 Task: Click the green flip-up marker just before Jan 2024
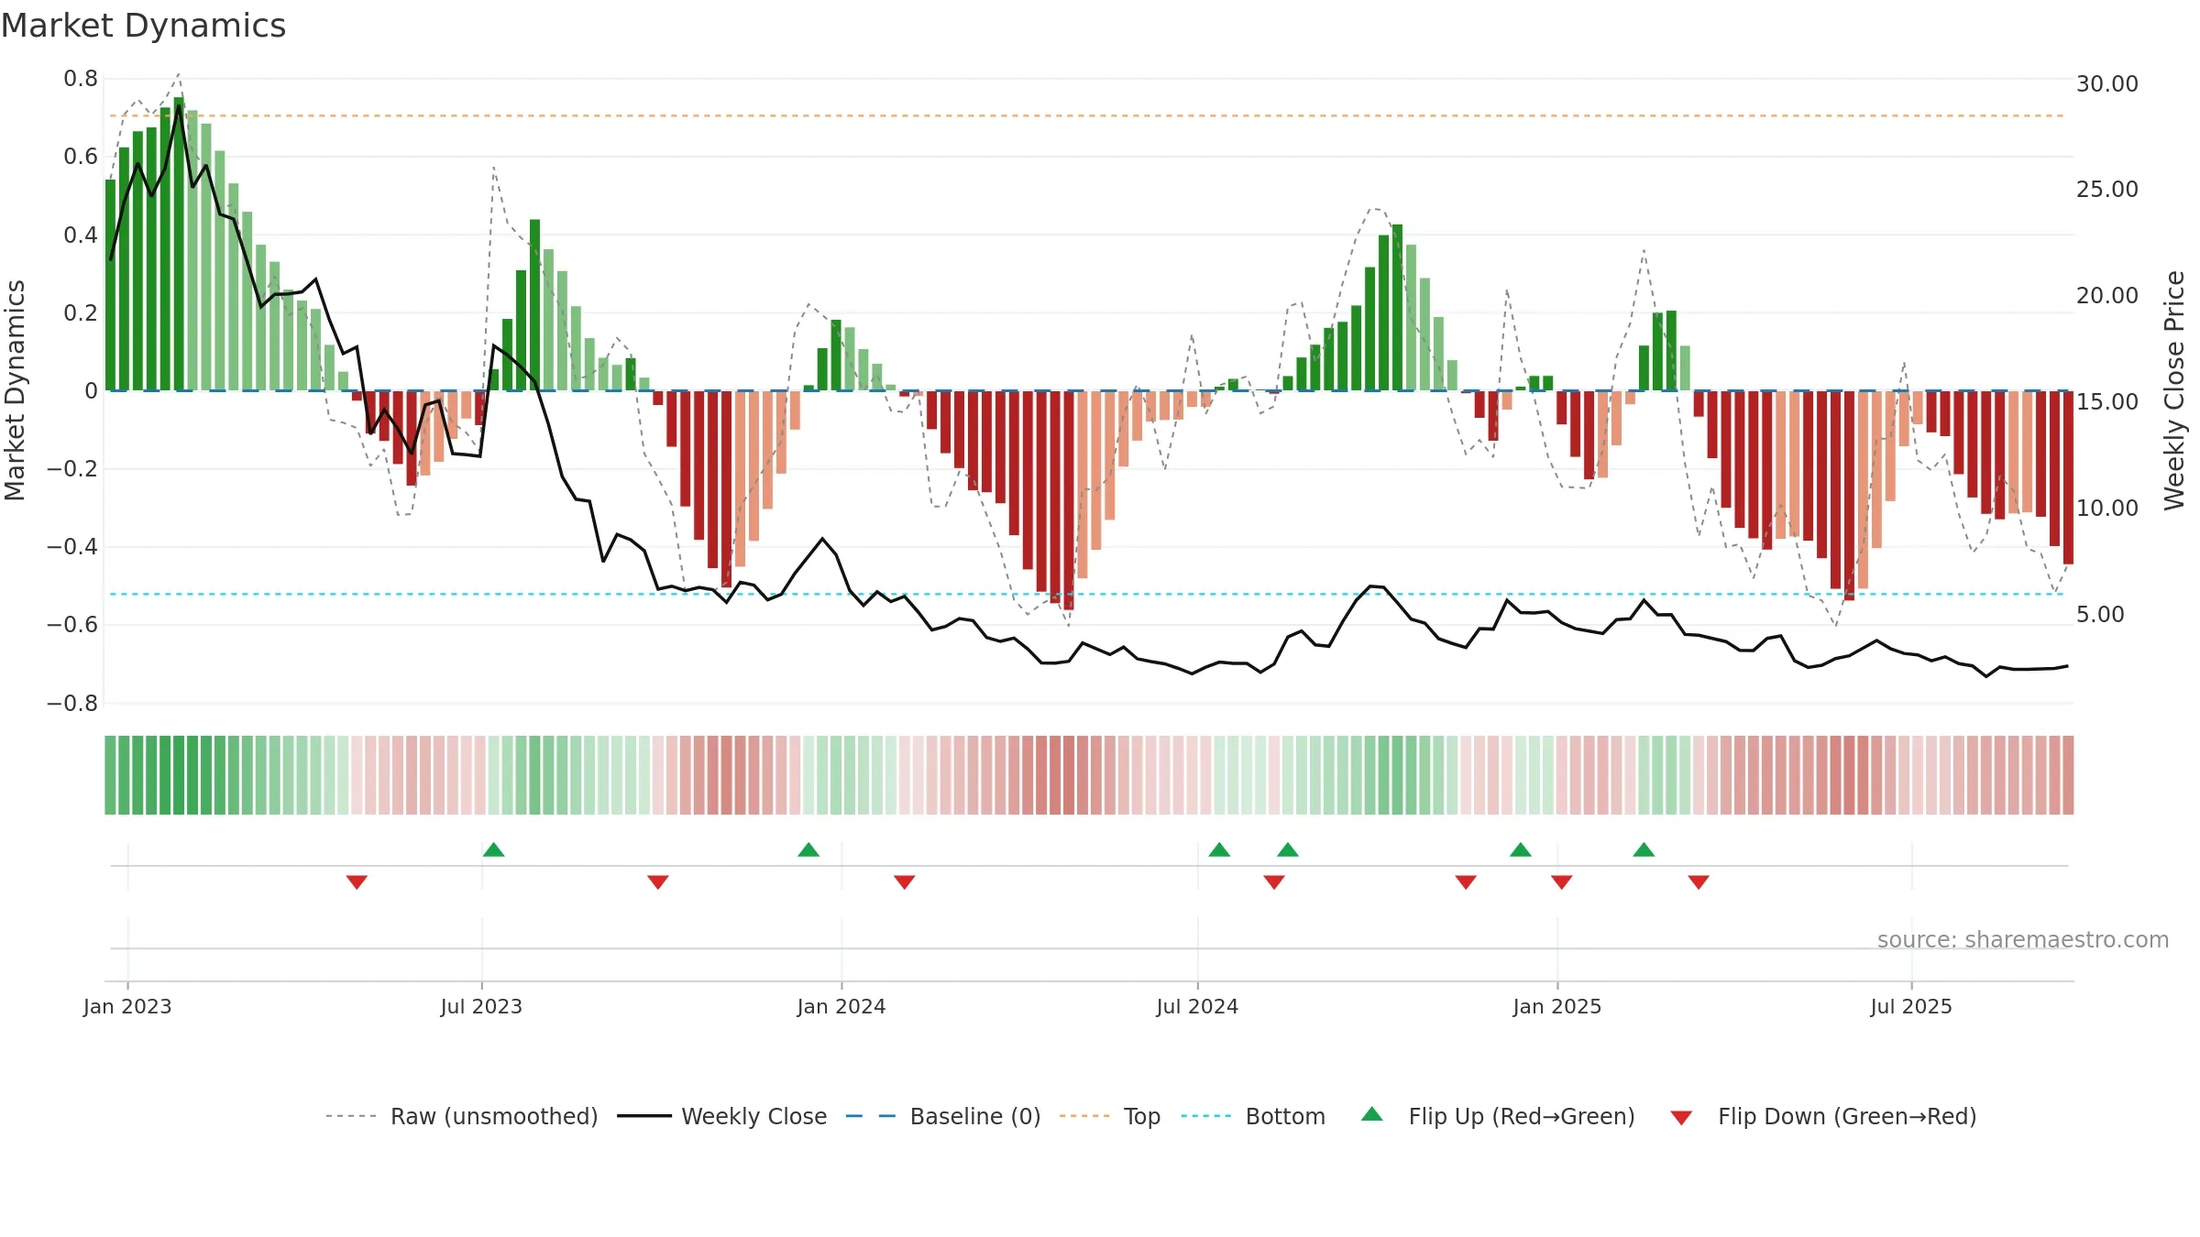(x=808, y=849)
